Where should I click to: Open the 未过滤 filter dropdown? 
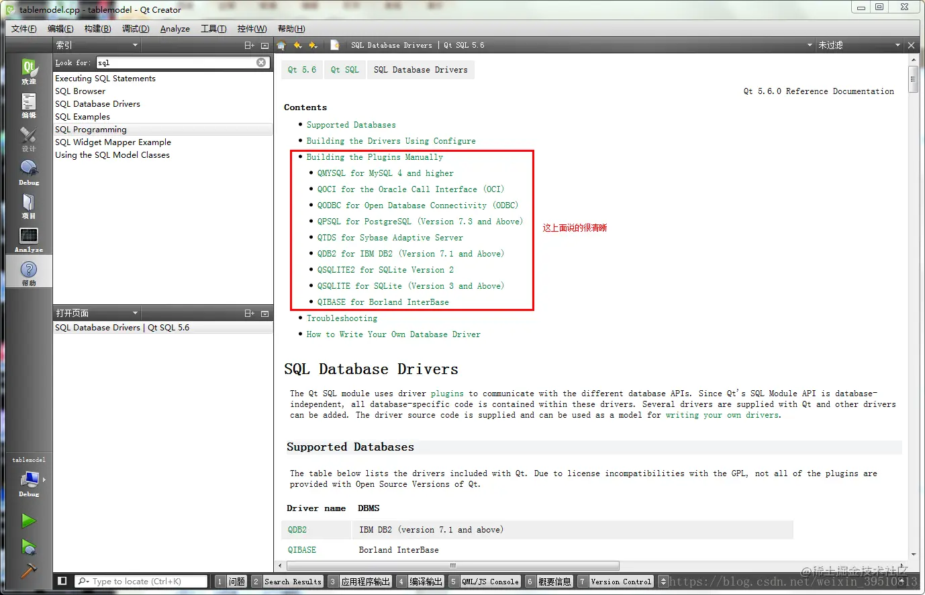click(x=859, y=45)
